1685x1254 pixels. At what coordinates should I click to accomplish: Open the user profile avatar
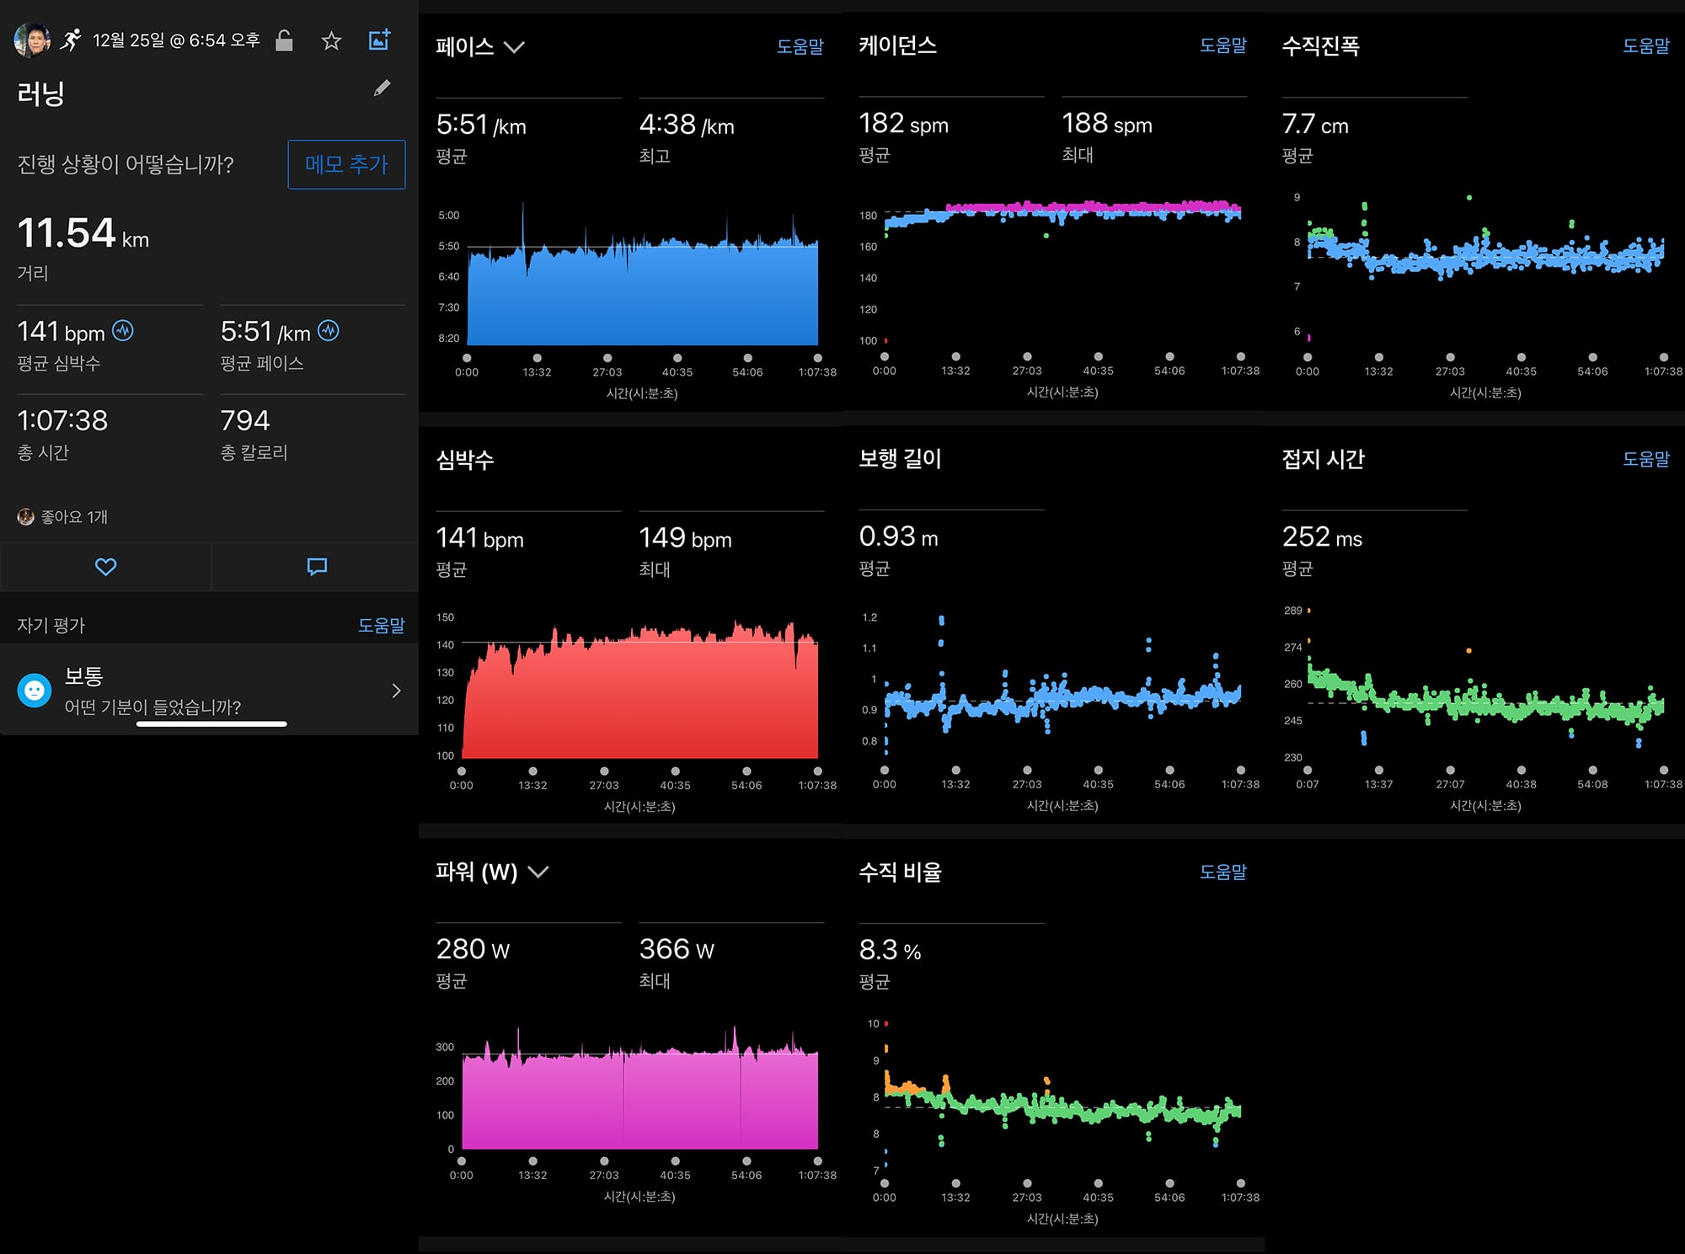32,40
